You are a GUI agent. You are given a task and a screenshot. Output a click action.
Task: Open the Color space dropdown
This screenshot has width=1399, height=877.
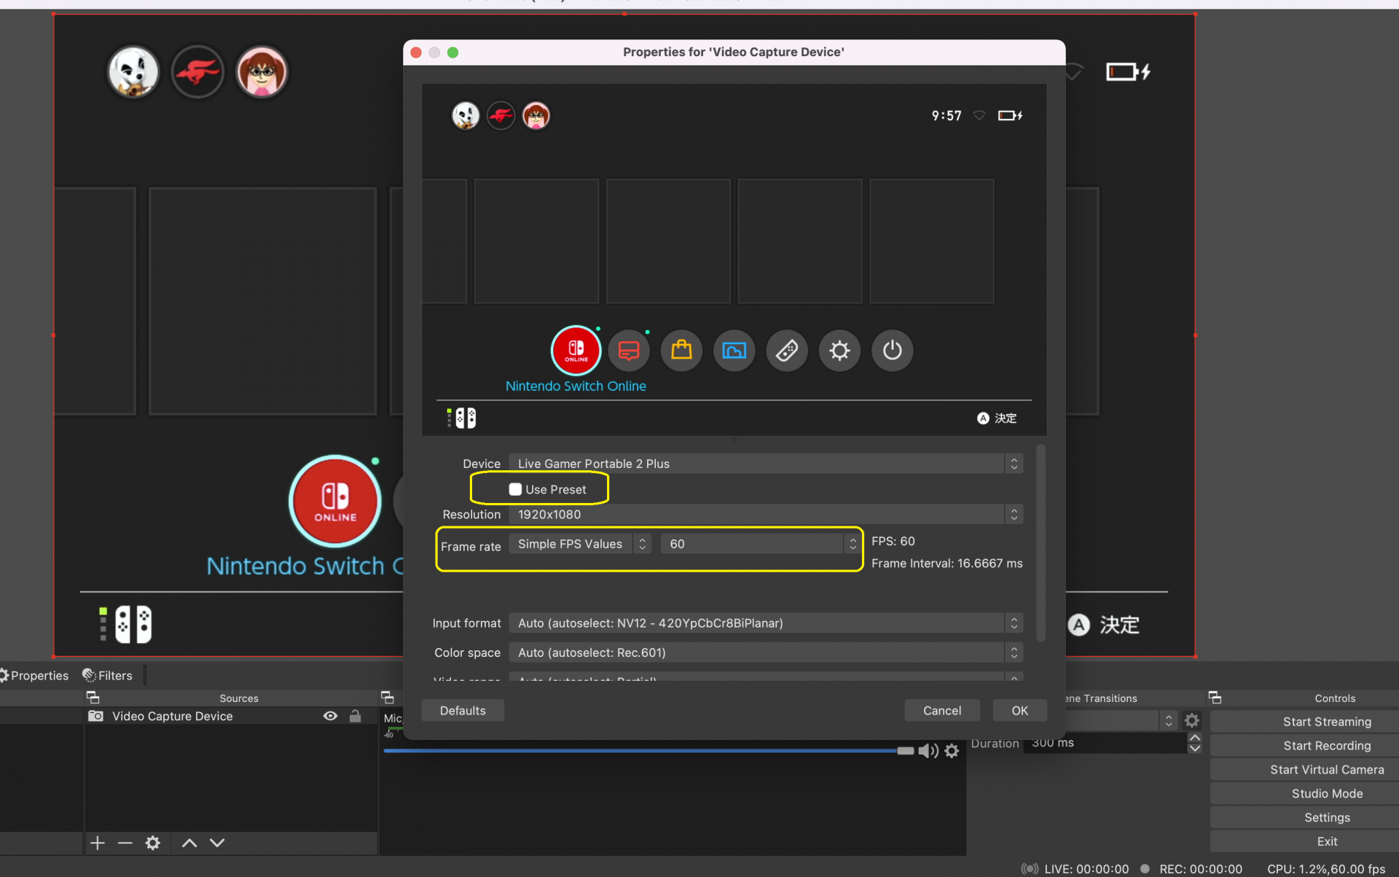[x=766, y=652]
